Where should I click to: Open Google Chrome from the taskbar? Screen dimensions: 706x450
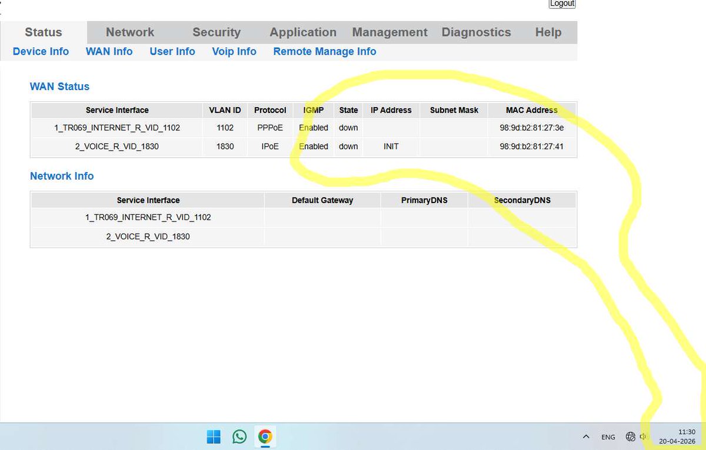[265, 436]
